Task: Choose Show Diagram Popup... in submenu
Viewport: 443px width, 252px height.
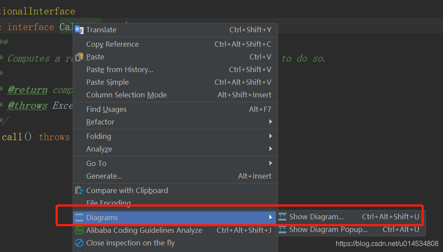Action: click(350, 229)
